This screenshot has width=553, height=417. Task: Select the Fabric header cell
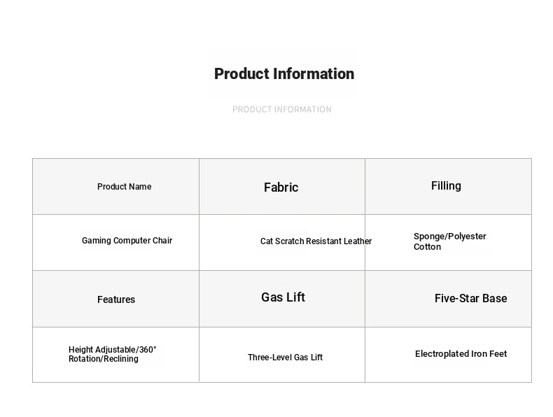pyautogui.click(x=282, y=187)
